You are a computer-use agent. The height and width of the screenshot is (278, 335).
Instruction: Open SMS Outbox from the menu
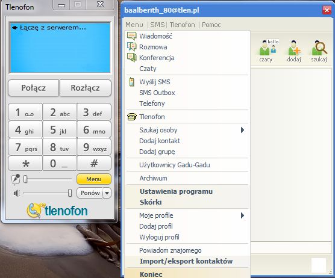187,93
